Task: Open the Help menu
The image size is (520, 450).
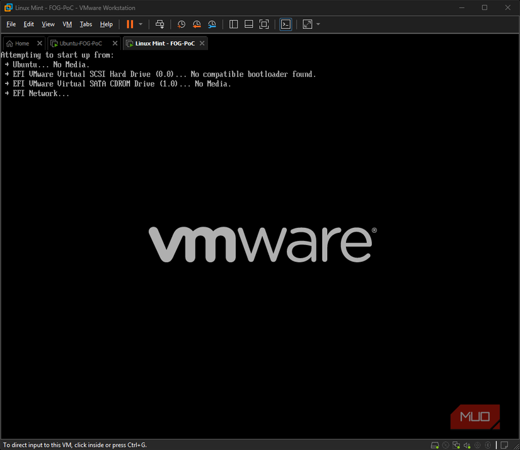Action: [x=106, y=24]
